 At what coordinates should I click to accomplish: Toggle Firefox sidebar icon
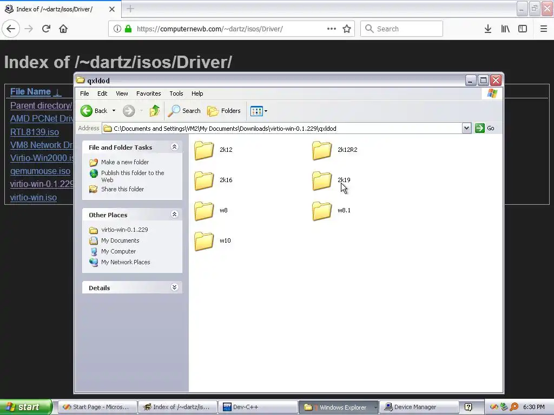[x=523, y=29]
